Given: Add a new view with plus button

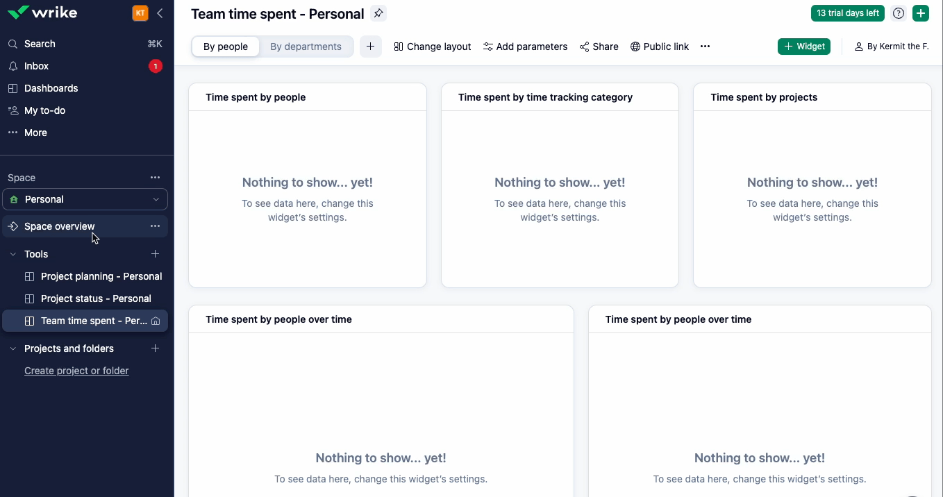Looking at the screenshot, I should point(370,47).
